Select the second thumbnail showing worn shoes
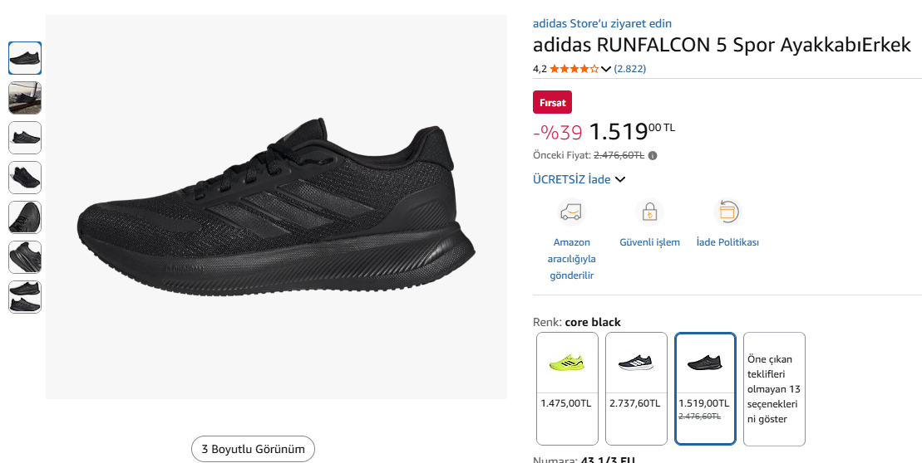922x463 pixels. coord(25,98)
